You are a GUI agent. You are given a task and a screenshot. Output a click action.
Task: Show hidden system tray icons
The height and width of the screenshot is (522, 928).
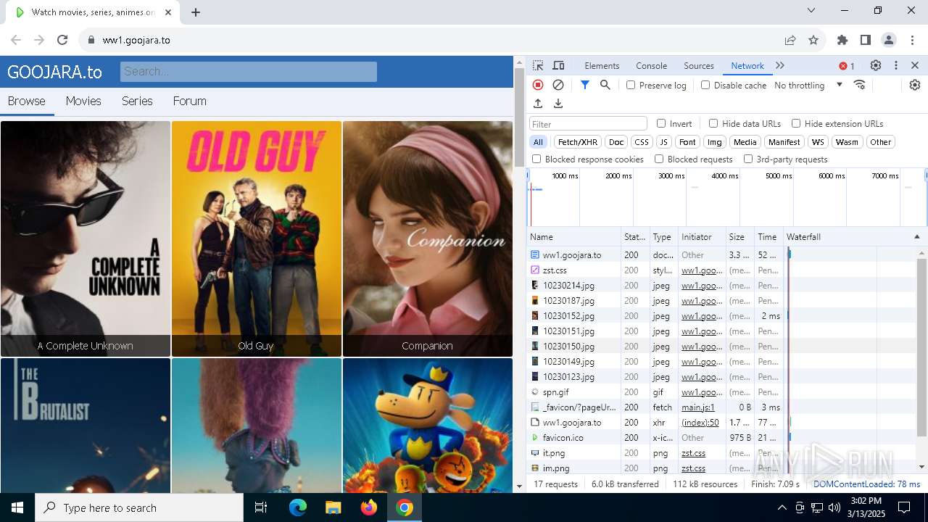[782, 507]
